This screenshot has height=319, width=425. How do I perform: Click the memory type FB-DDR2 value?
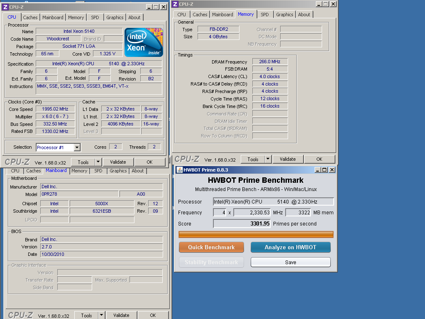click(218, 29)
